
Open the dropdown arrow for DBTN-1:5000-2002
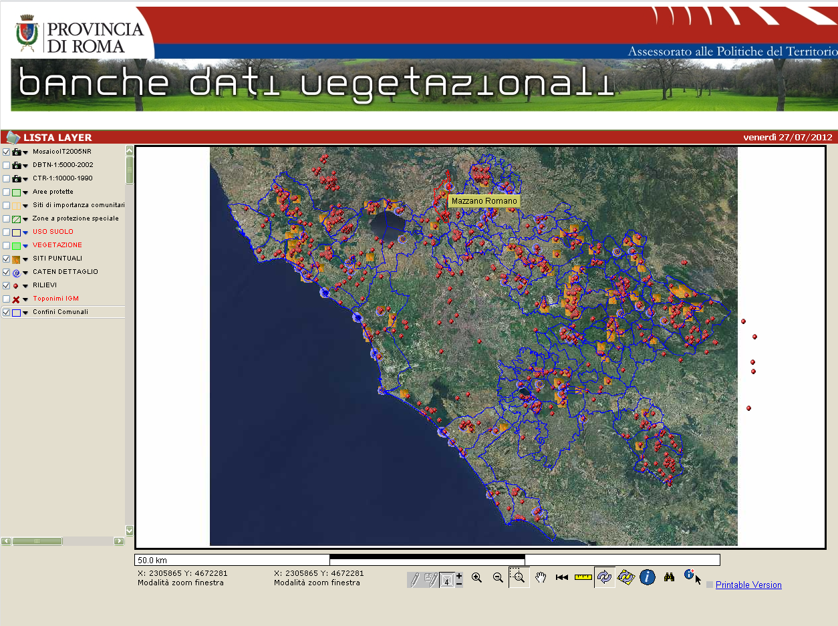click(25, 166)
